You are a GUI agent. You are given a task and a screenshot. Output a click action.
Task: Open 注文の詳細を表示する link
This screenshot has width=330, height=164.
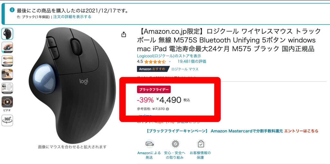(x=72, y=17)
